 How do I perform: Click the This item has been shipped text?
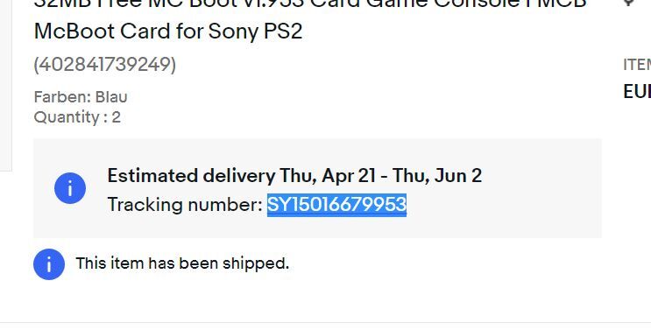click(x=182, y=263)
